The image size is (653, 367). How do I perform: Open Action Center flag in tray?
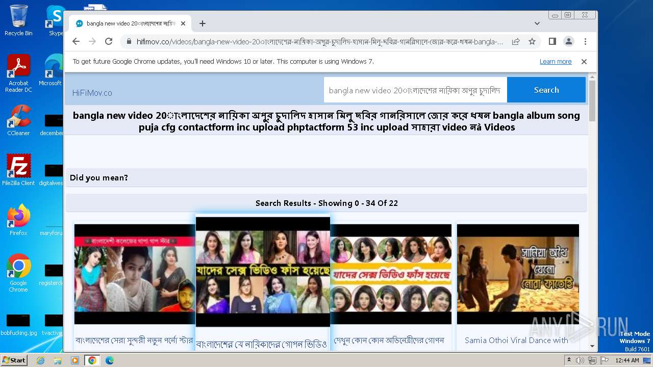click(604, 360)
